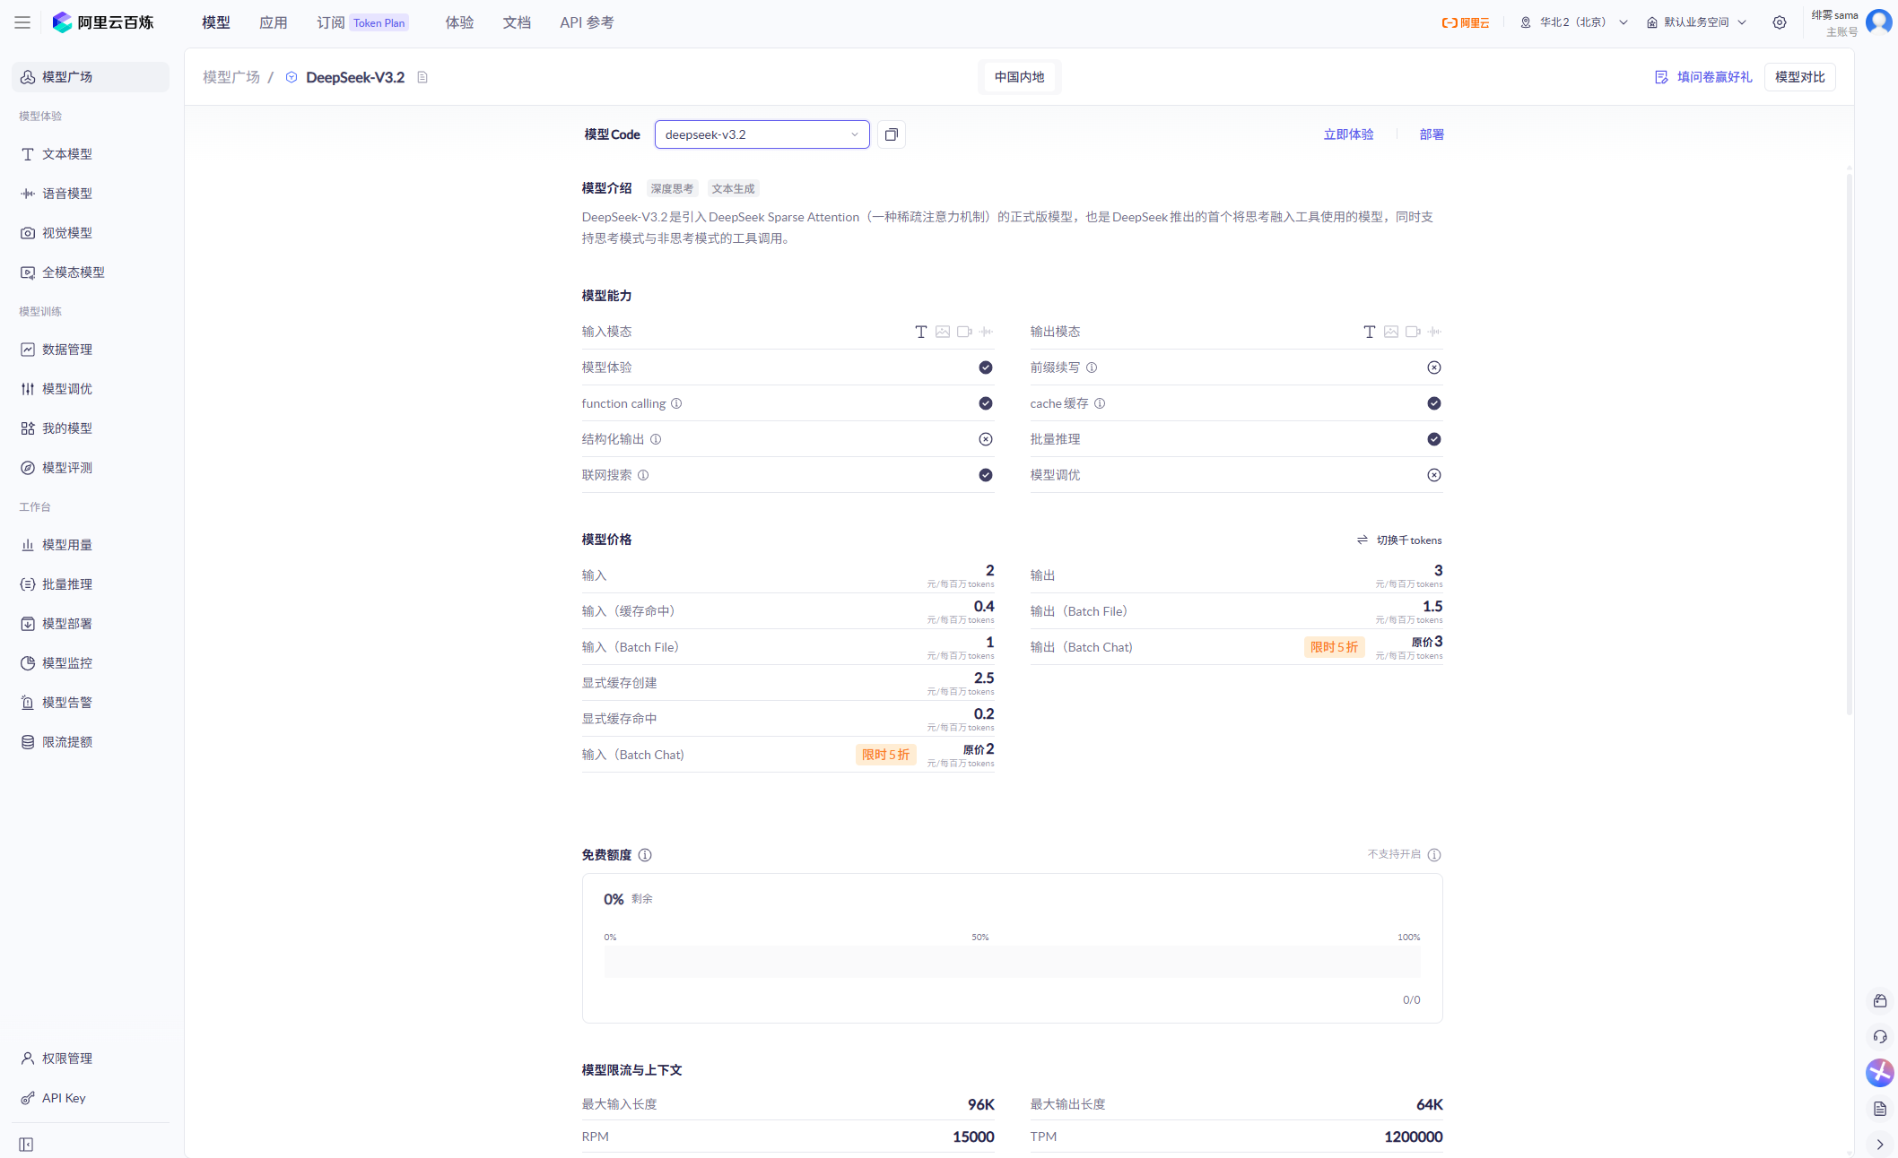Image resolution: width=1898 pixels, height=1158 pixels.
Task: Click the 文本生成 tag
Action: click(x=733, y=188)
